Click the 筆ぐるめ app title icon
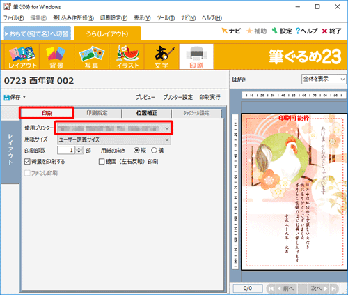Image resolution: width=348 pixels, height=295 pixels. point(7,7)
